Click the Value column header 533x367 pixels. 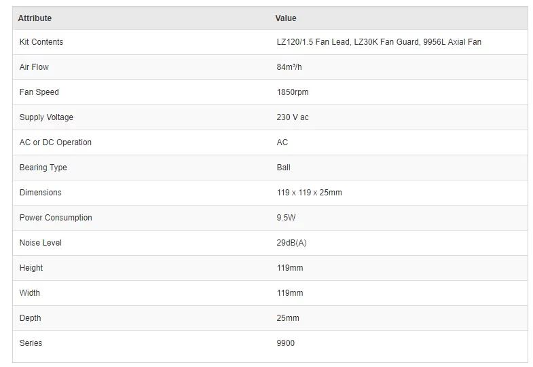[286, 18]
